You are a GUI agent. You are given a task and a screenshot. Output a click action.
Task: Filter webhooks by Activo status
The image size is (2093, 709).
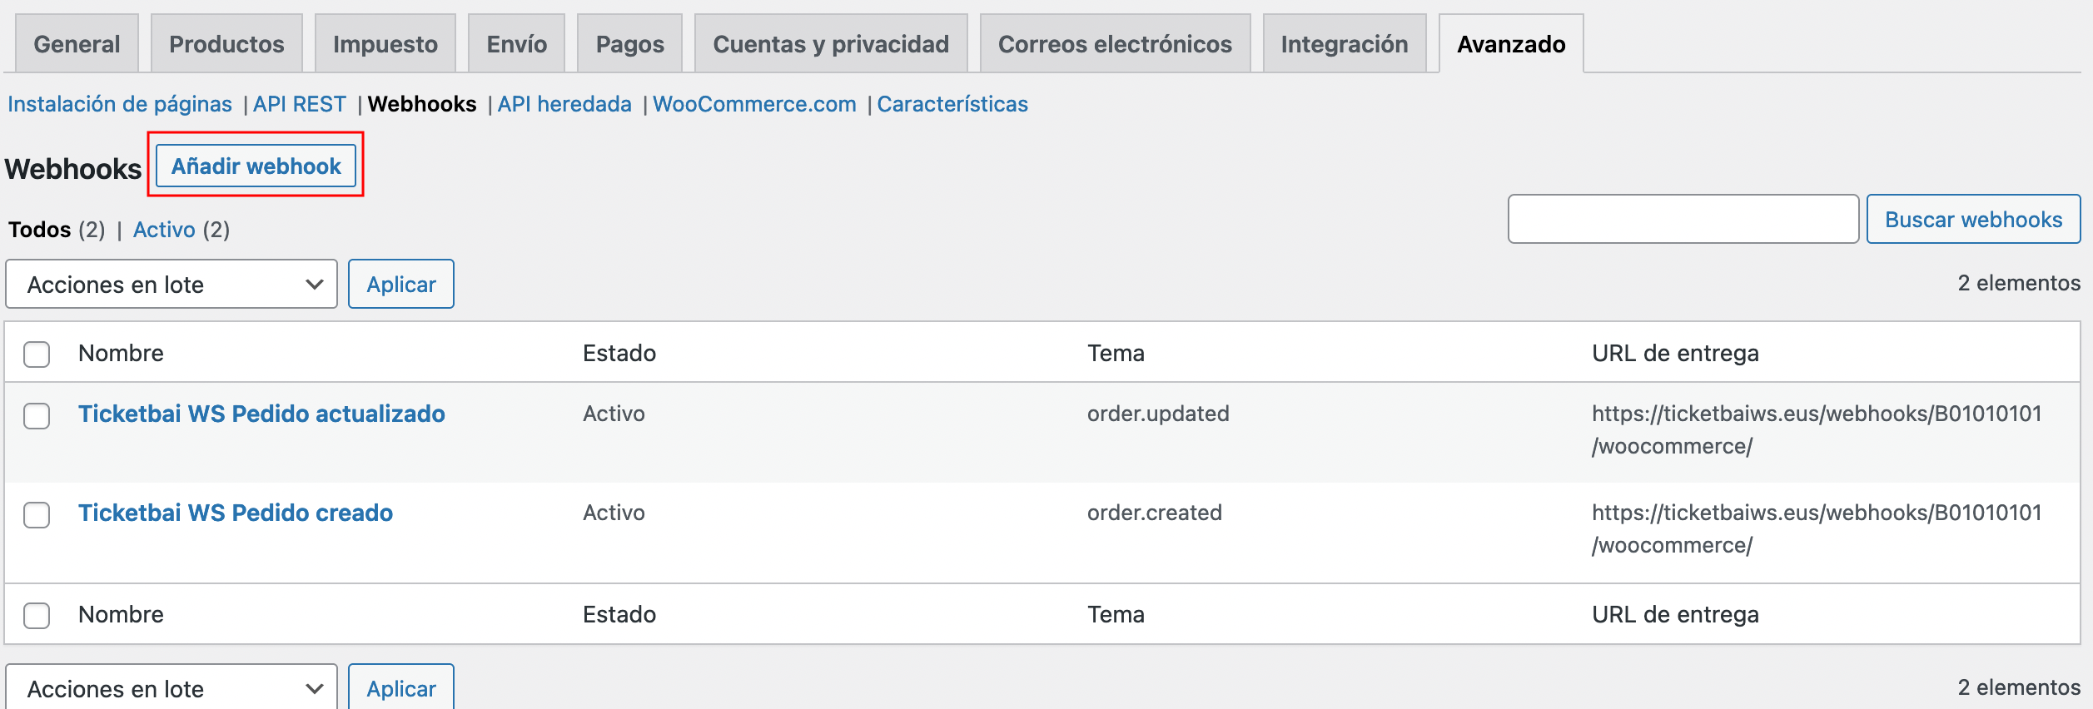click(164, 230)
